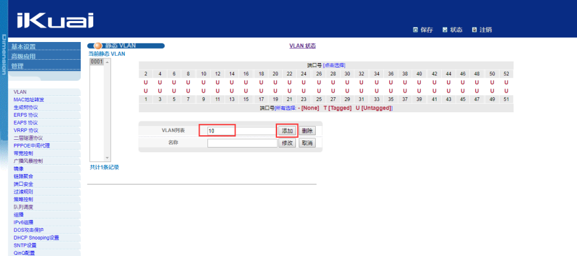Toggle the U marker for port 30

coord(347,83)
